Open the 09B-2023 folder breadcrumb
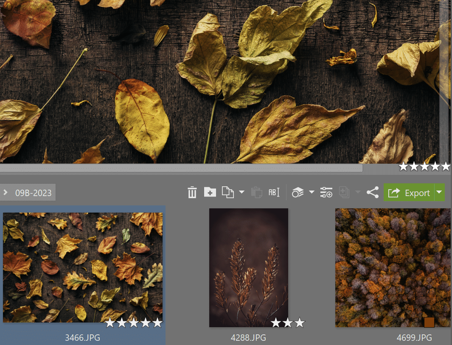 [33, 193]
